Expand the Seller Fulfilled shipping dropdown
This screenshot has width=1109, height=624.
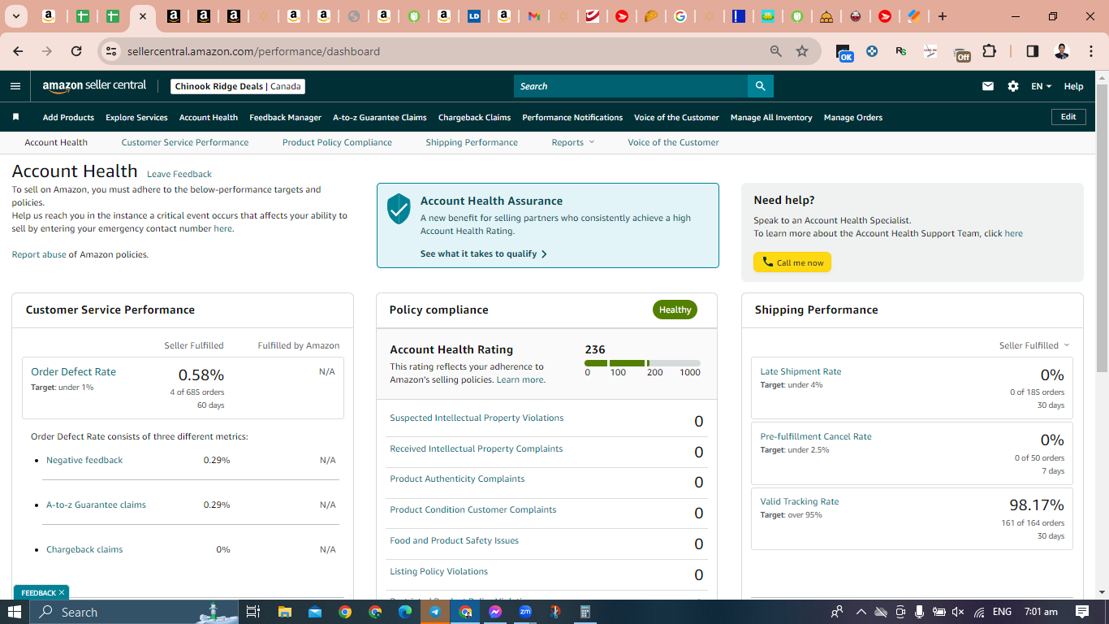click(1034, 345)
